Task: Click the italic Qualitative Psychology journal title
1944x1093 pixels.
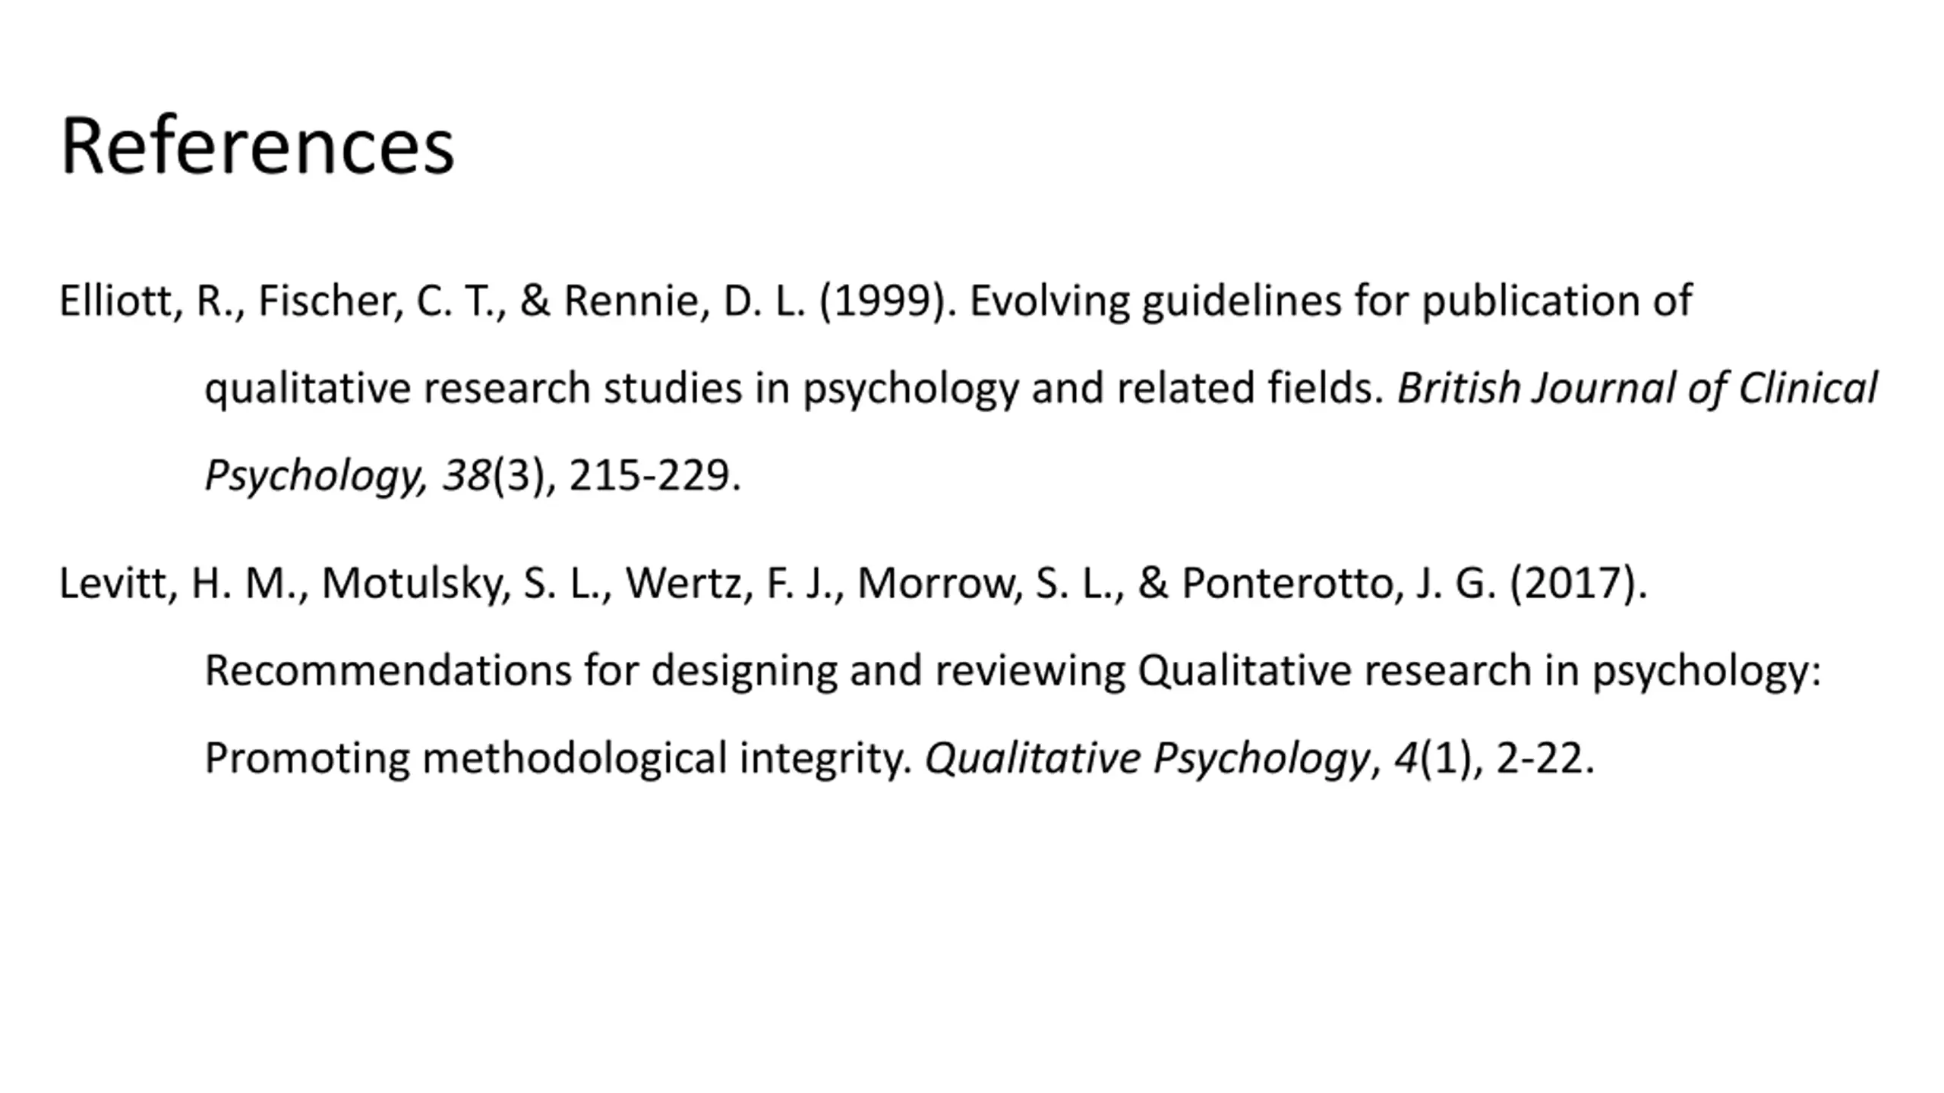Action: [x=1147, y=758]
